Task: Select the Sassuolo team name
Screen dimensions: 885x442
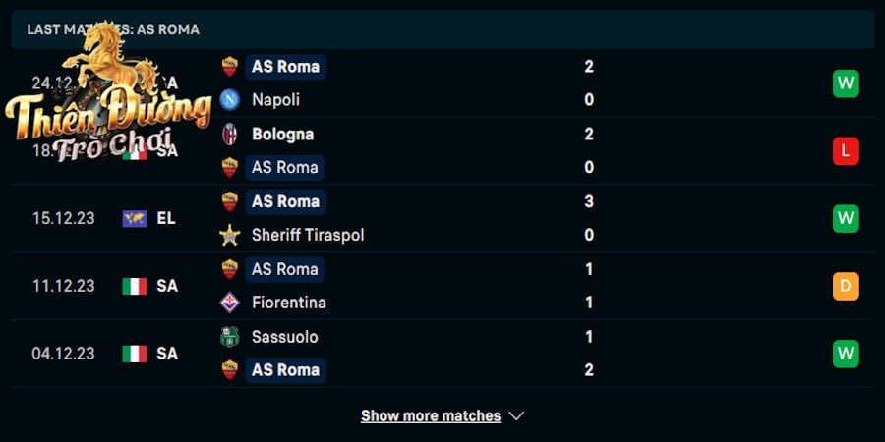Action: tap(284, 337)
